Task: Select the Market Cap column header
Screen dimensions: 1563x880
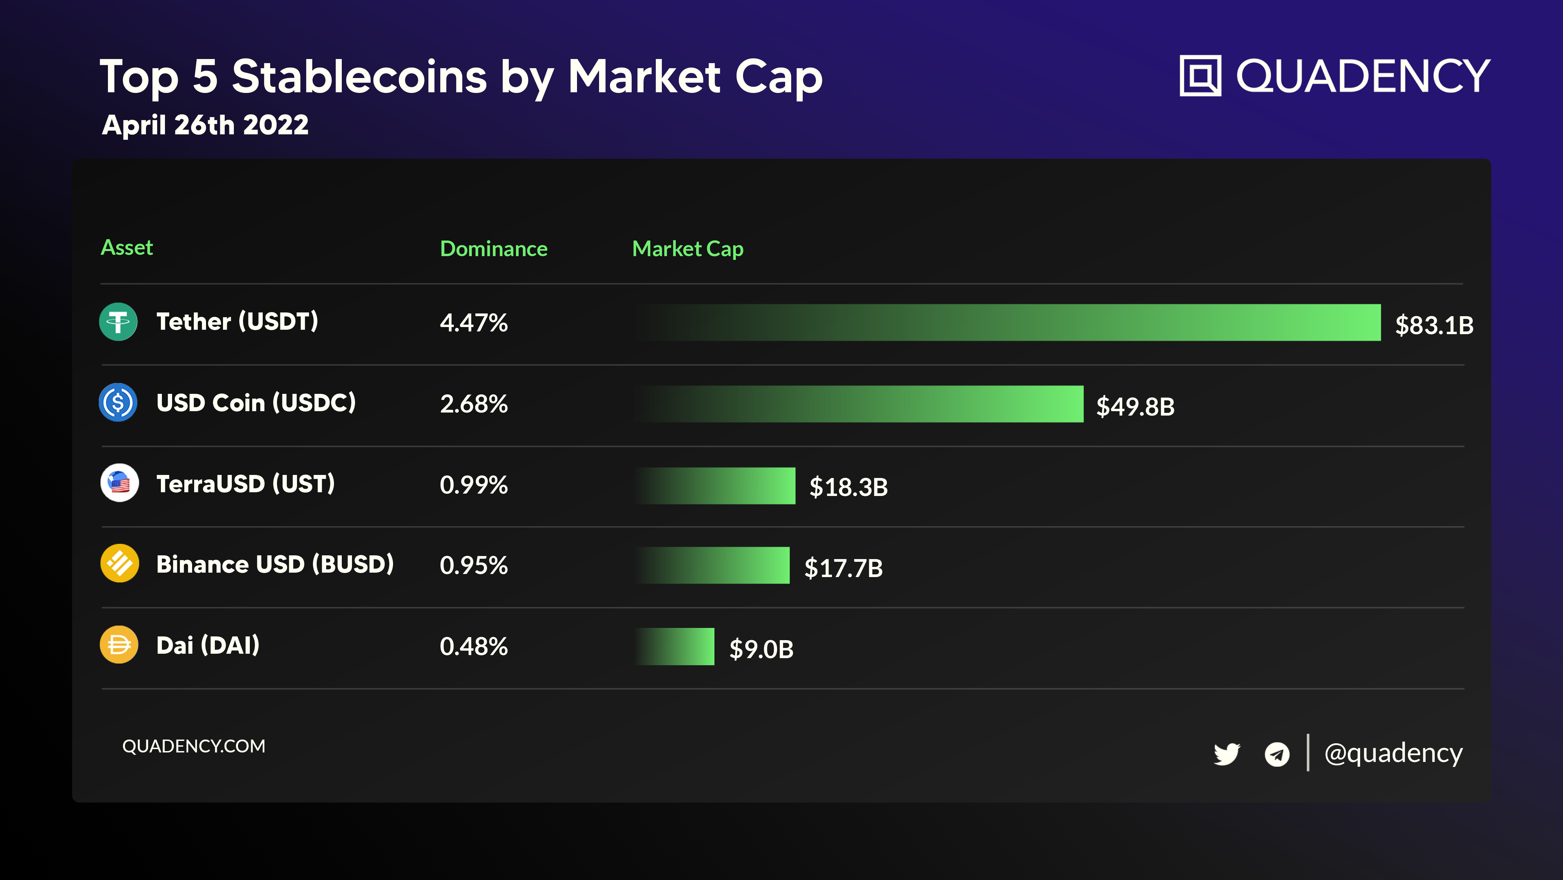Action: (x=687, y=249)
